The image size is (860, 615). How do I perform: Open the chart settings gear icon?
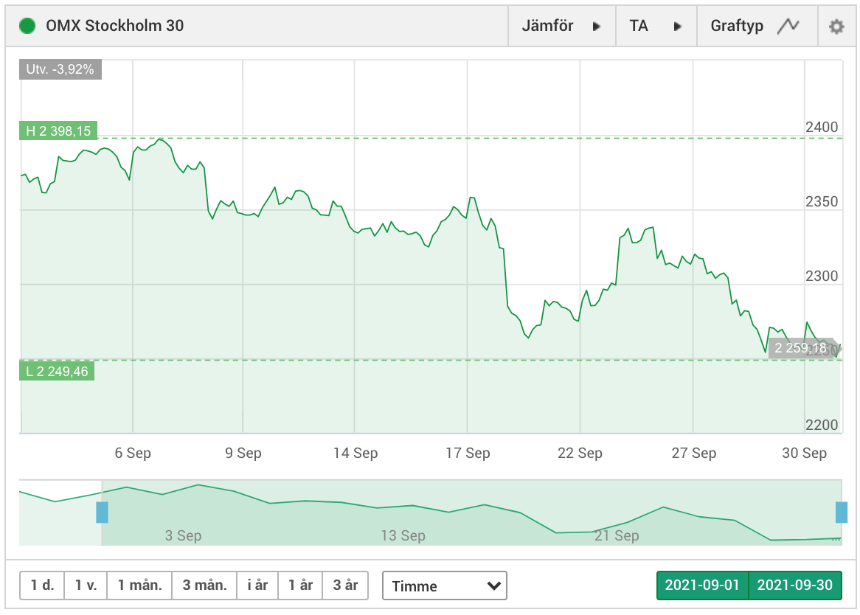click(x=836, y=26)
